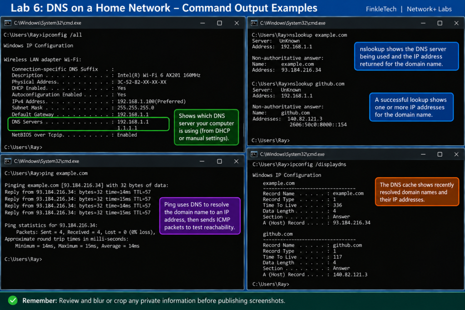Viewport: 465px width, 310px height.
Task: Click the green 'Shows which DNS server' note
Action: (x=207, y=127)
